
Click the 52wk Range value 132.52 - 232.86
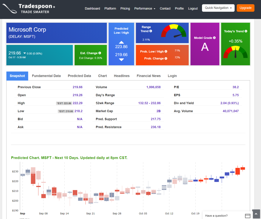149,103
